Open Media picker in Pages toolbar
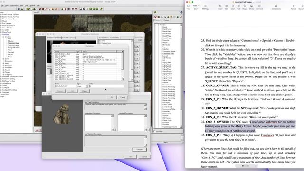 point(251,7)
